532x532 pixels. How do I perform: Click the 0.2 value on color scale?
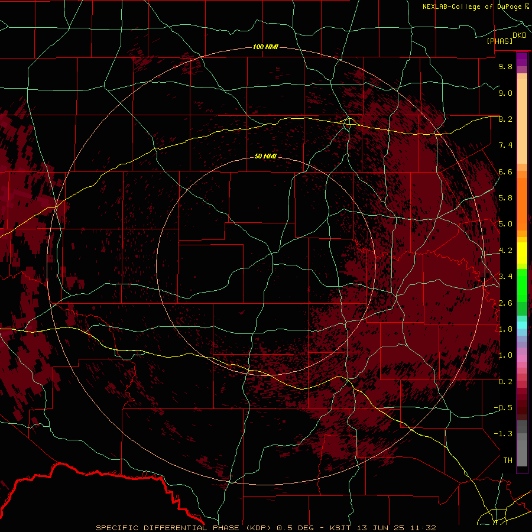coord(505,382)
